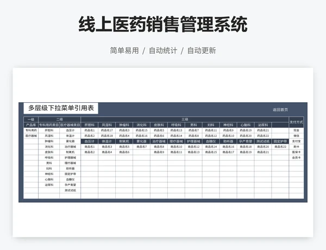The height and width of the screenshot is (250, 326).
Task: Select the 药品名19 cell
Action: tap(246, 130)
